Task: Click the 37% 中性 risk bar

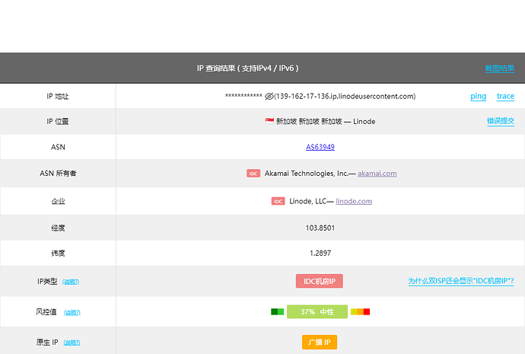Action: click(x=317, y=312)
